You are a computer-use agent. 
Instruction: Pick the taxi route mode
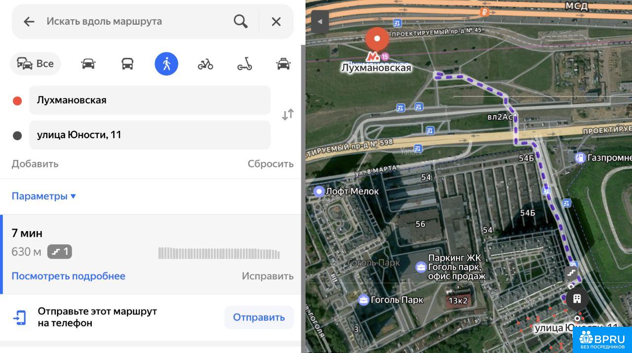[x=283, y=64]
